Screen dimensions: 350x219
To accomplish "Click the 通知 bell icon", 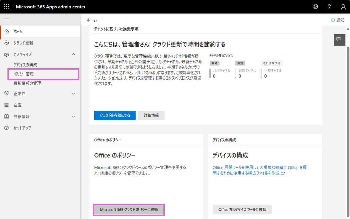I will (x=333, y=20).
